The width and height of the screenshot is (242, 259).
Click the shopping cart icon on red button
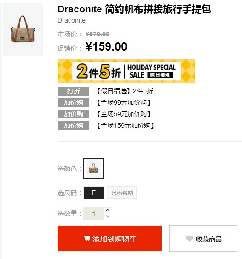(86, 238)
